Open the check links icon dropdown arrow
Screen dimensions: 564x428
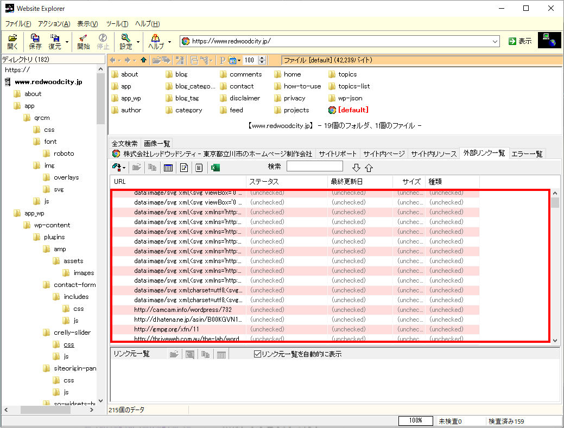click(x=124, y=168)
